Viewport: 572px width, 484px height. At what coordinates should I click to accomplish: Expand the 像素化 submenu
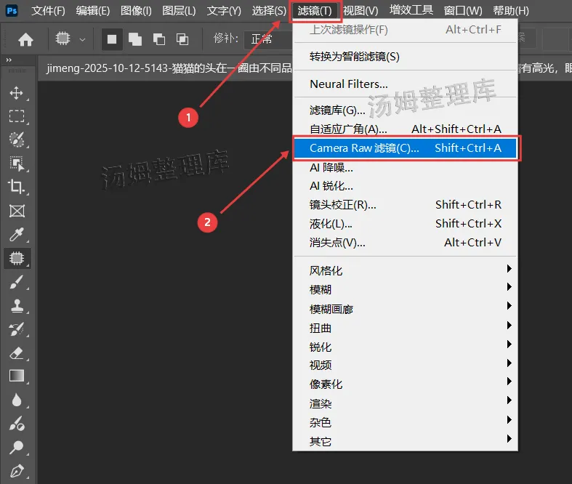coord(405,384)
